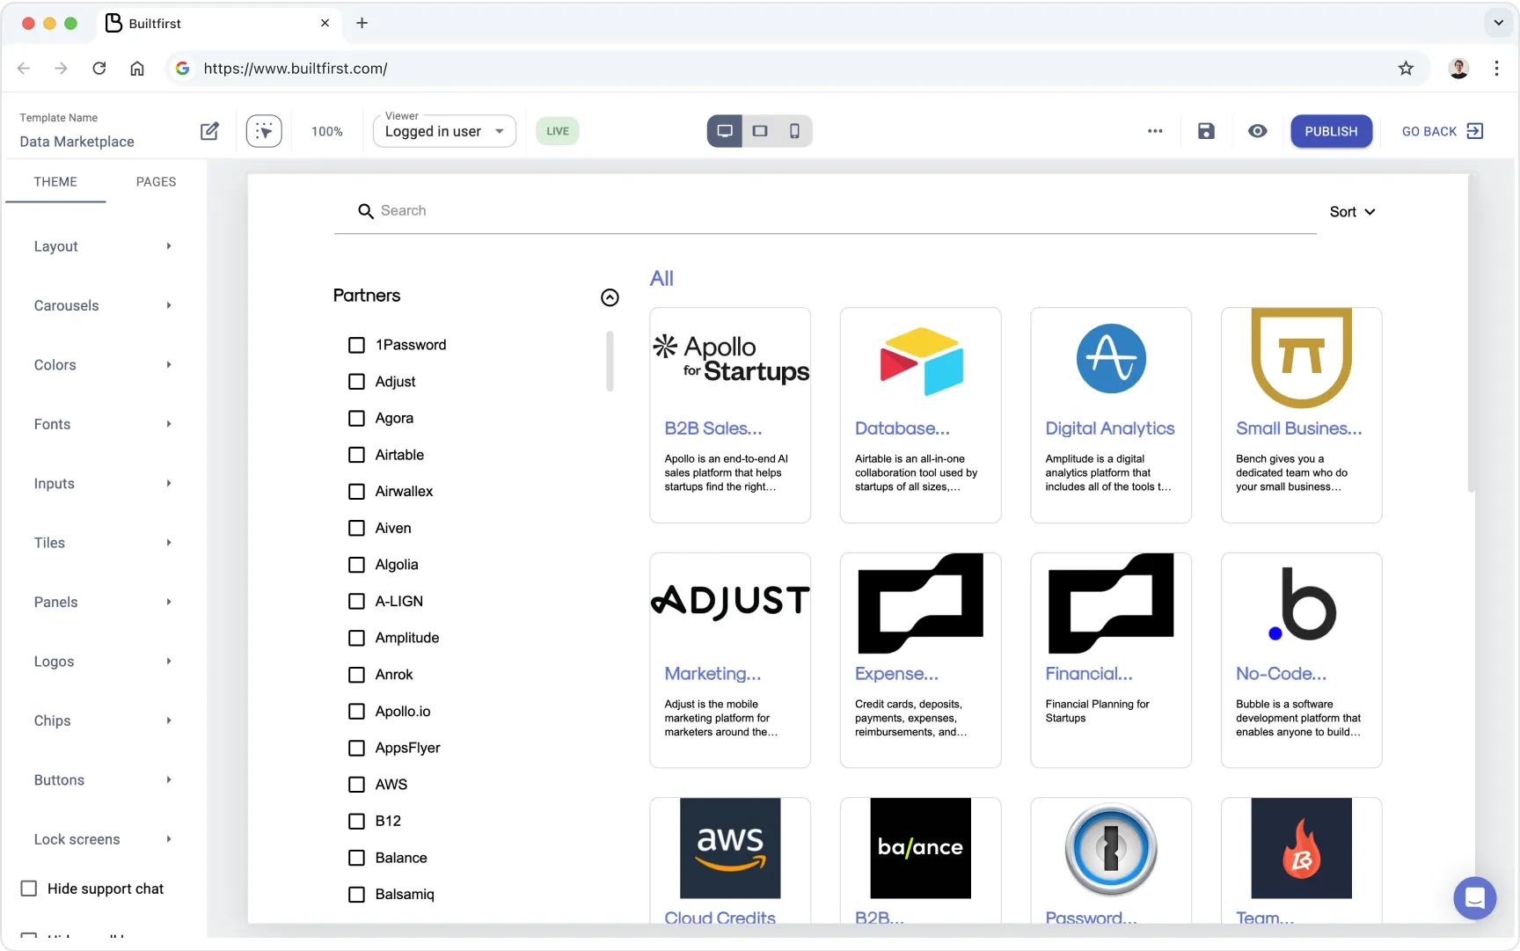
Task: Switch to the PAGES tab
Action: tap(157, 182)
